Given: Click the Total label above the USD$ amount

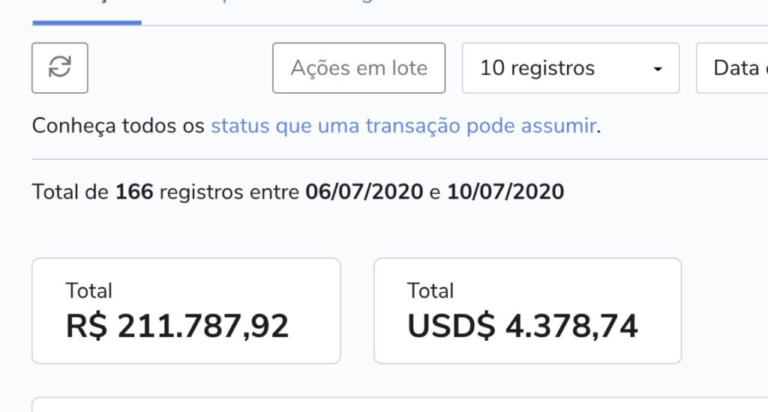Looking at the screenshot, I should pos(430,291).
